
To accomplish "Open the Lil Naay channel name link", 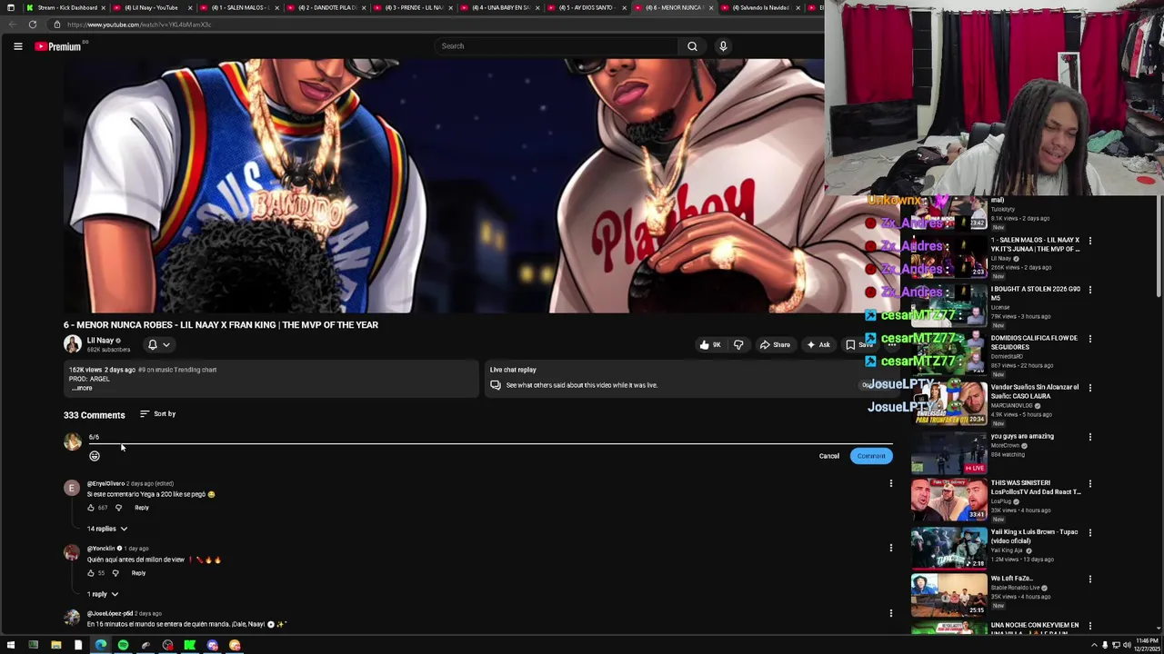I will [x=100, y=341].
